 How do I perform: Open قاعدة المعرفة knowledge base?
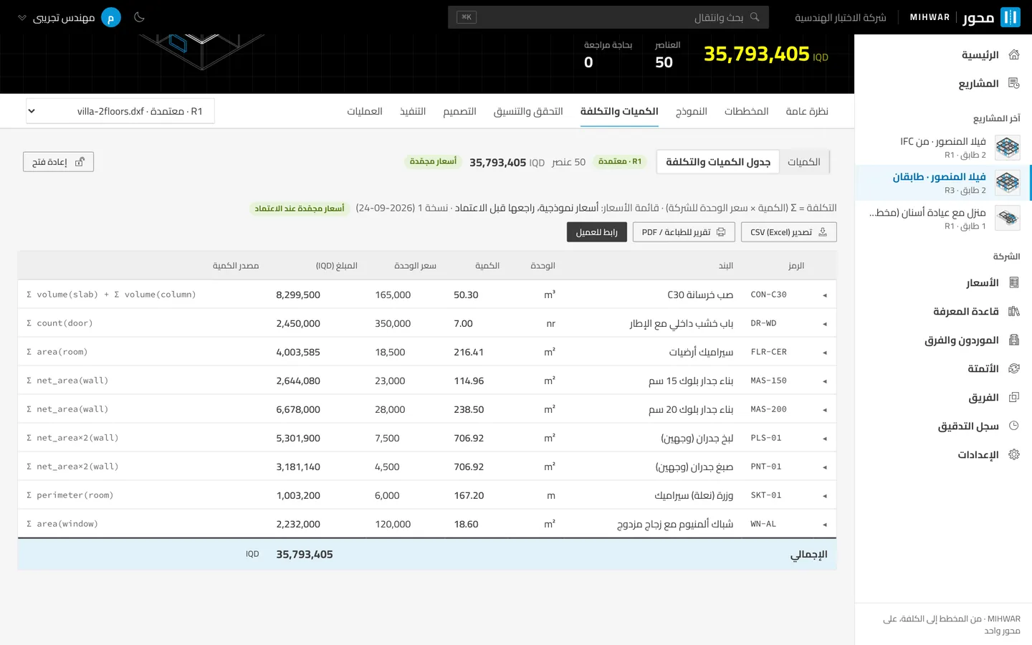[x=943, y=312]
